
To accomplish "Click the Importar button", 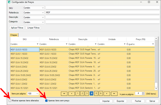I will pos(106,101).
